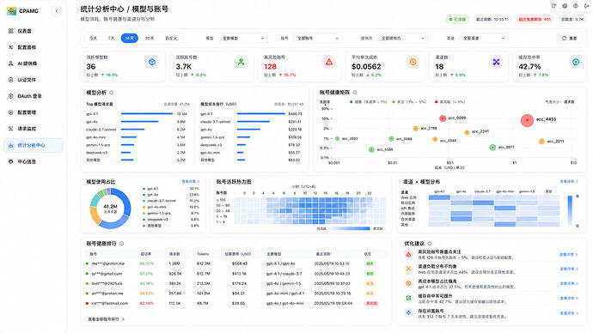Click the heatmap low-to-high color gradient legend
This screenshot has width=593, height=333.
(350, 228)
